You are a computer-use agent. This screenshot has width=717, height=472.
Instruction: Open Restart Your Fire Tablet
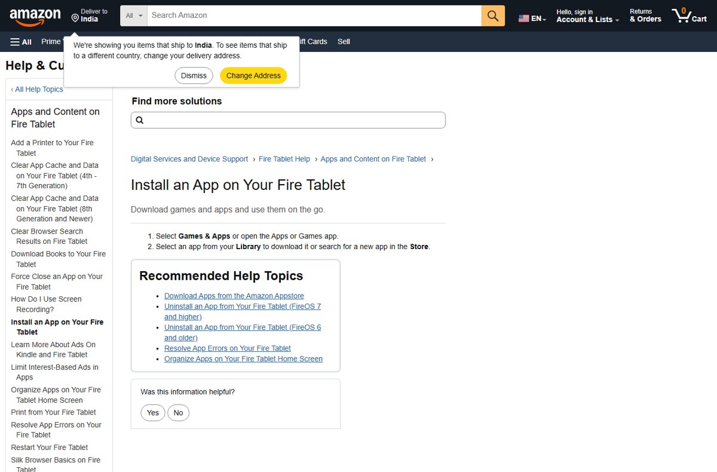pyautogui.click(x=50, y=448)
